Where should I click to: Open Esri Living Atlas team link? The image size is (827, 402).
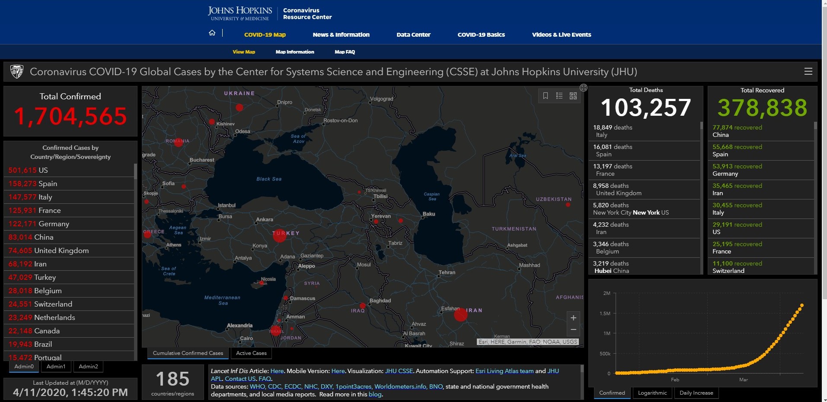505,371
